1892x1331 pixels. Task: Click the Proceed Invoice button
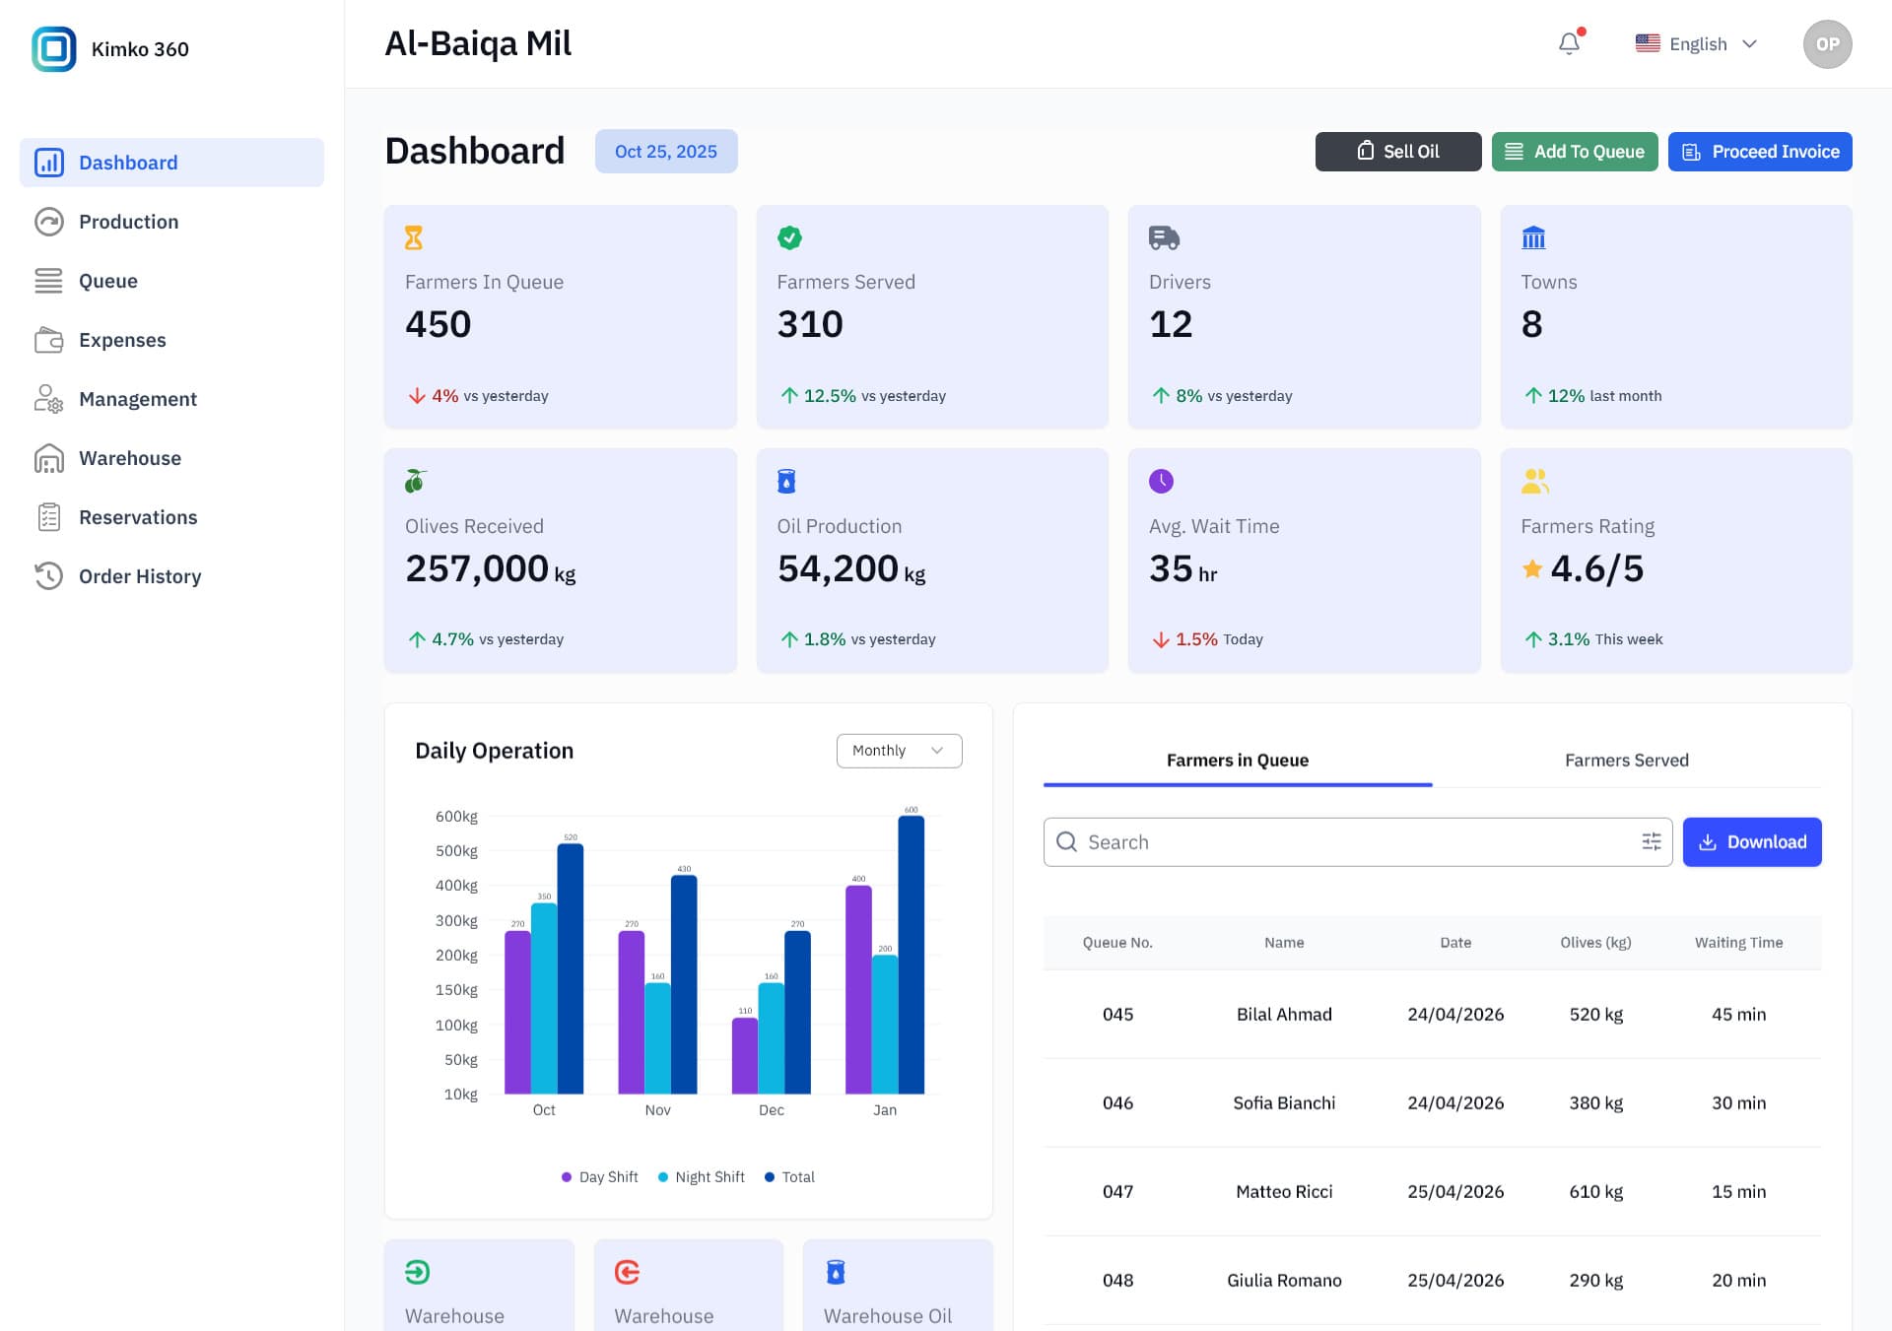(1760, 152)
